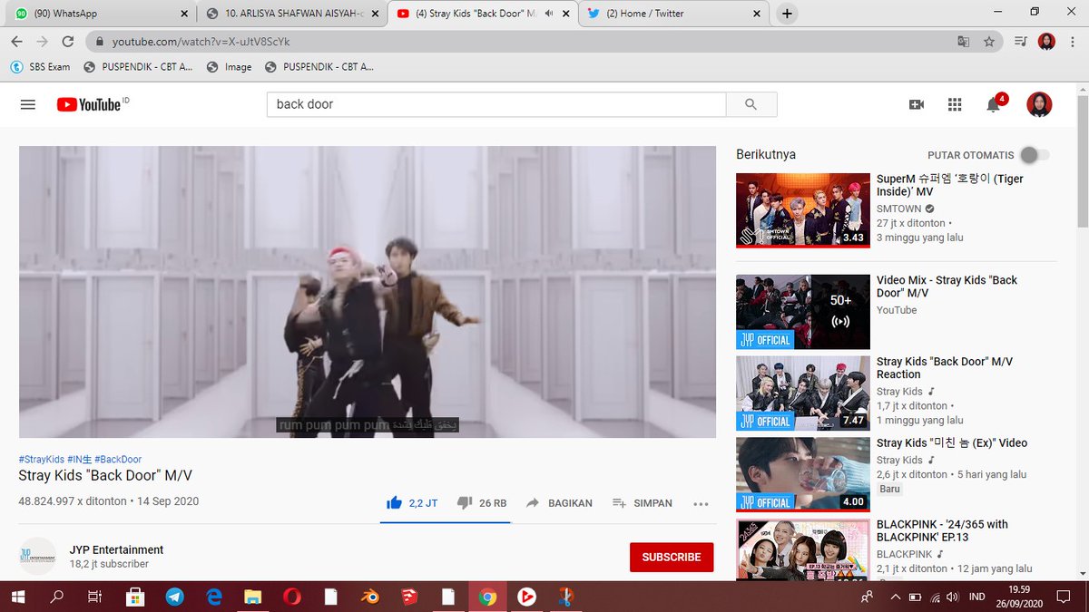The image size is (1089, 612).
Task: Bookmark this page with the star
Action: 989,42
